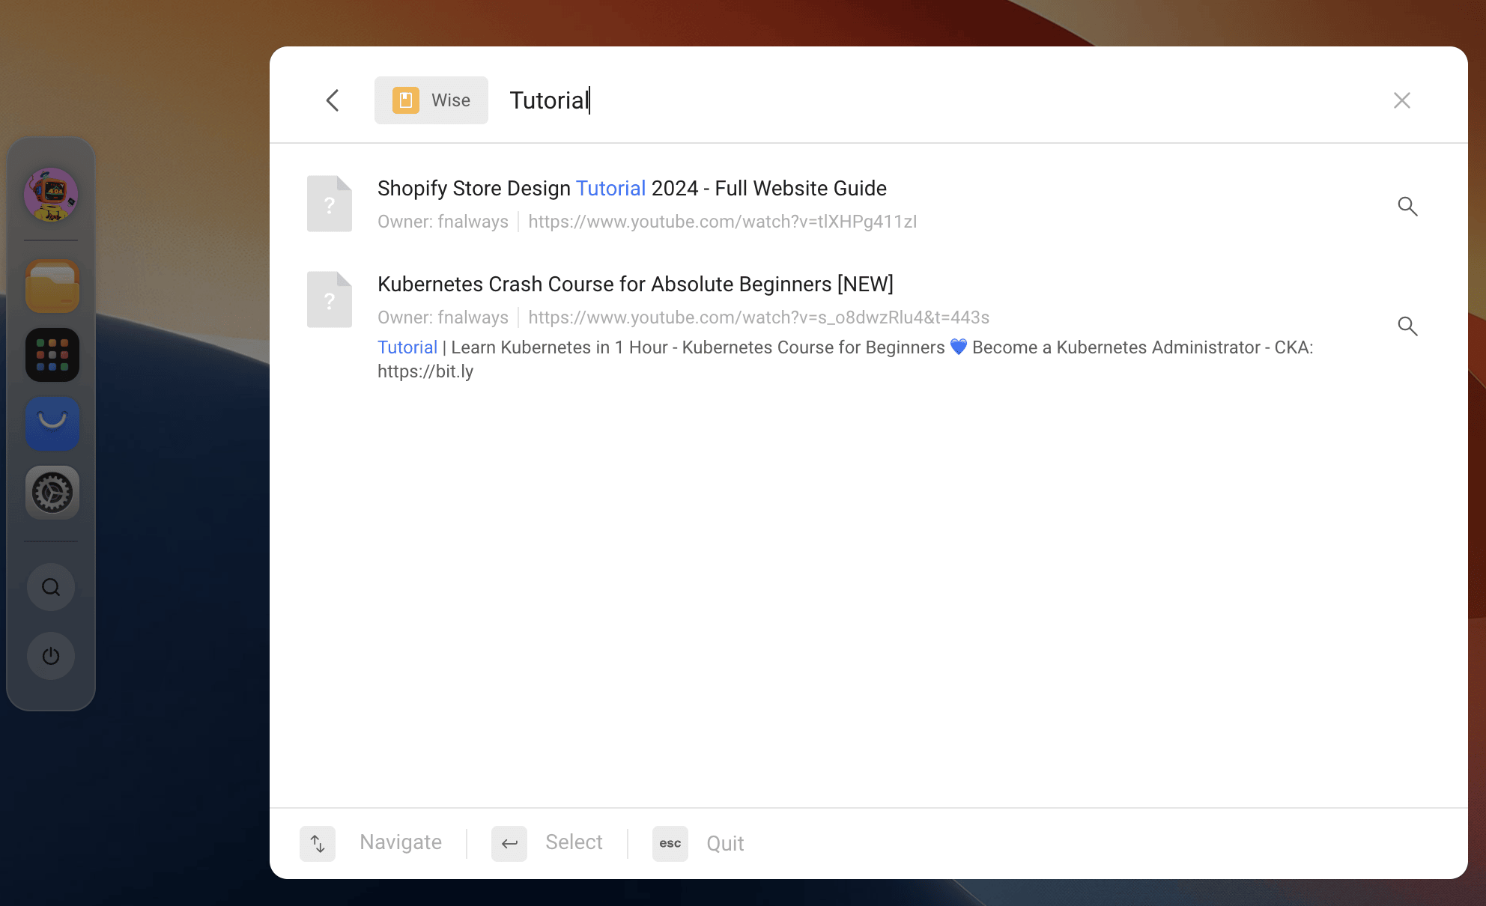
Task: Open the Files folder dock icon
Action: pyautogui.click(x=52, y=286)
